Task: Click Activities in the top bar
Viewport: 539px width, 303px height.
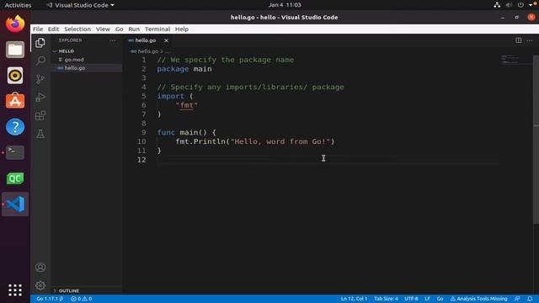Action: tap(18, 5)
